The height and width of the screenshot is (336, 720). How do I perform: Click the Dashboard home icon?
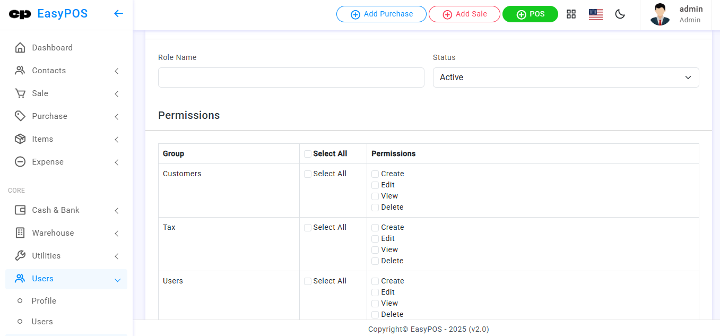[x=20, y=48]
